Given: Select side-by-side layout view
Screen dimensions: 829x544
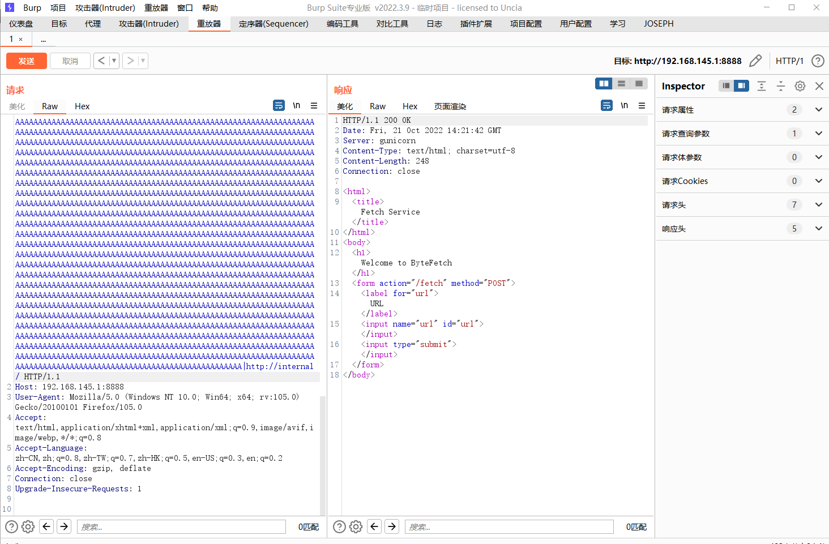Looking at the screenshot, I should coord(604,83).
